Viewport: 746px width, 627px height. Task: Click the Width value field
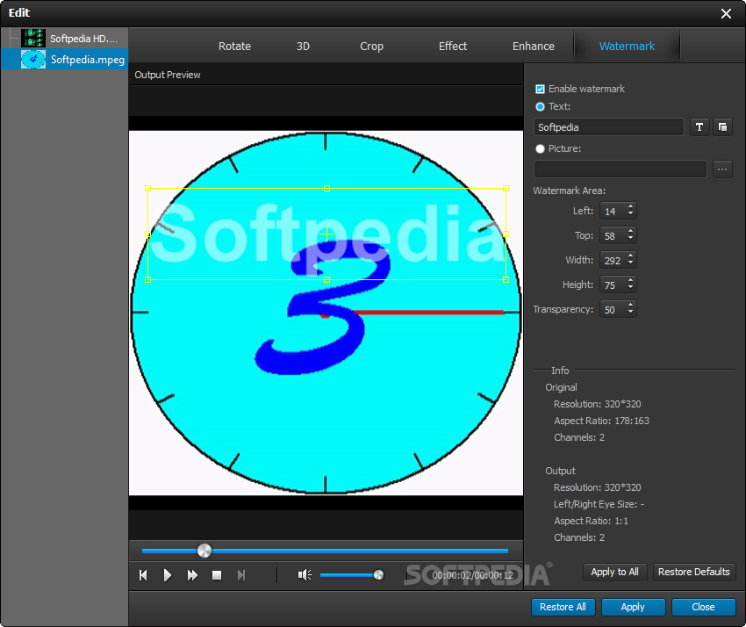[x=613, y=260]
